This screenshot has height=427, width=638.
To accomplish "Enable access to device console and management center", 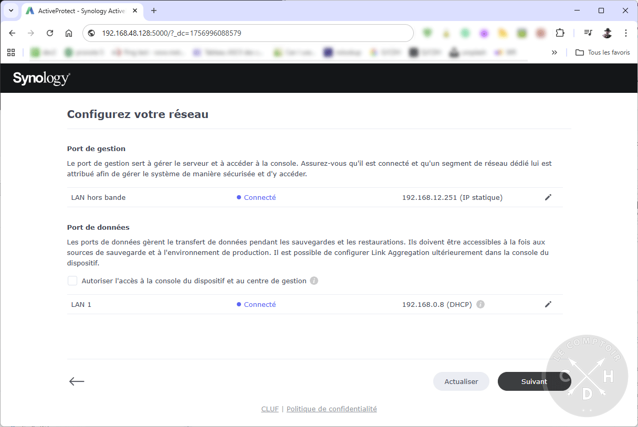I will pyautogui.click(x=72, y=281).
